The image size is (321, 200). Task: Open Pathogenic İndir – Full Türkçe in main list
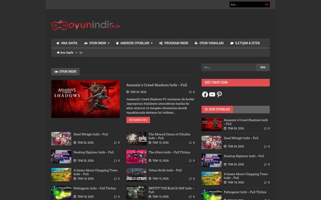[95, 188]
